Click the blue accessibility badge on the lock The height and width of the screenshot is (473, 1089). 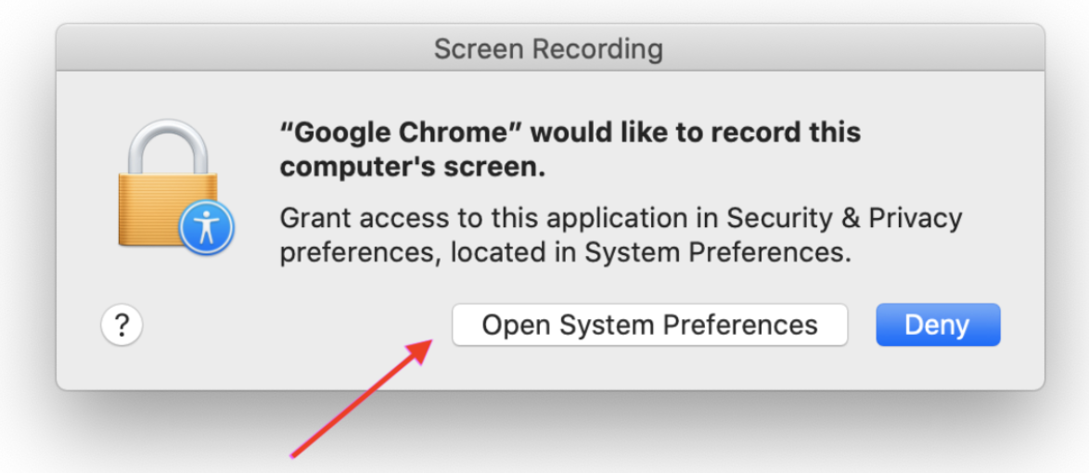pos(206,229)
